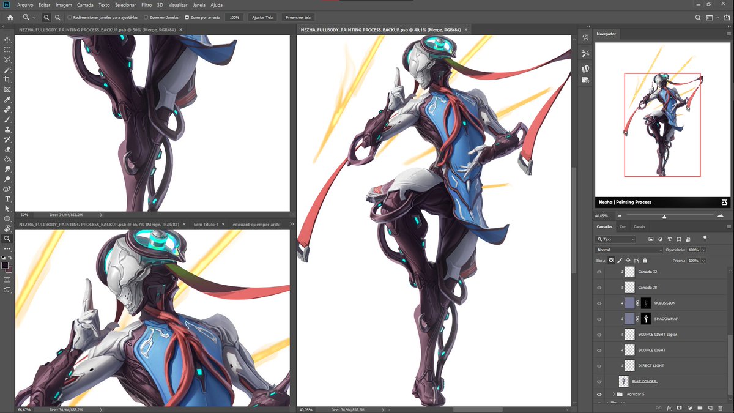The height and width of the screenshot is (413, 734).
Task: Switch to the Cor tab
Action: 623,226
